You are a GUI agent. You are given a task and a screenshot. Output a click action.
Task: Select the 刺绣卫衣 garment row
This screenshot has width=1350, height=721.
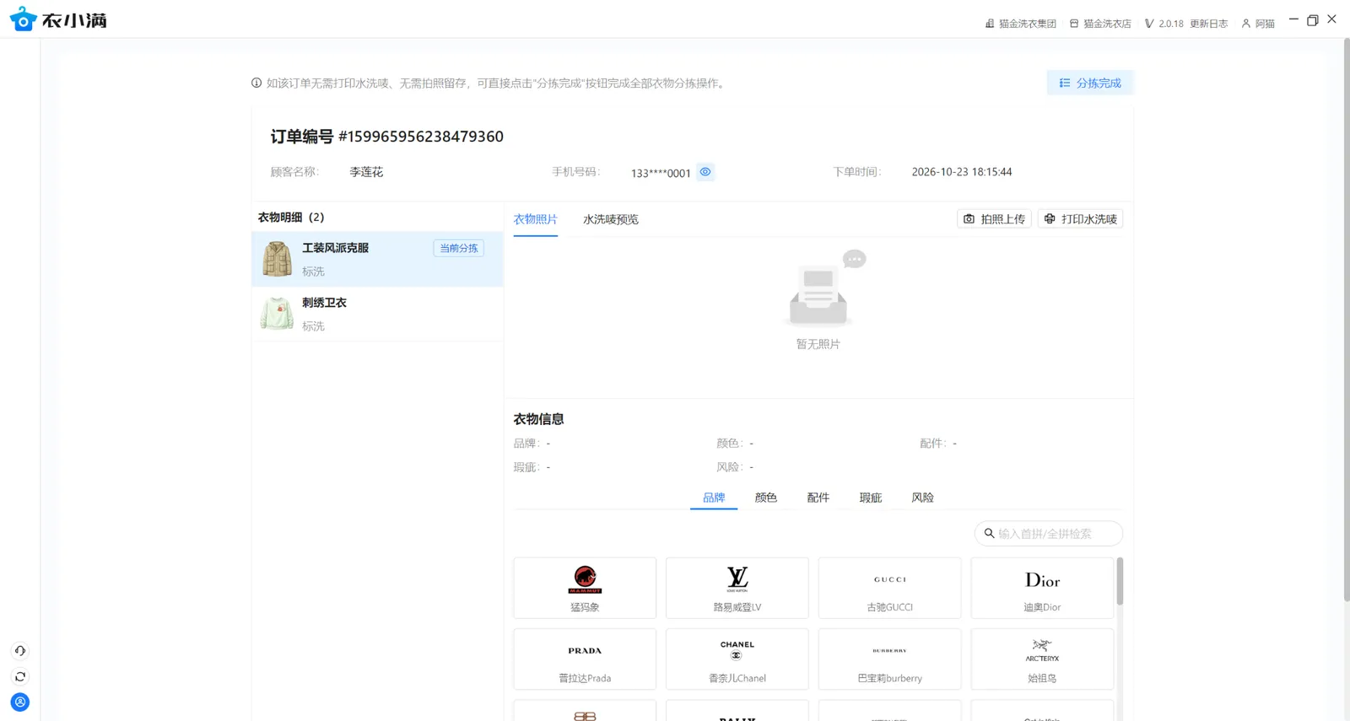click(x=378, y=314)
